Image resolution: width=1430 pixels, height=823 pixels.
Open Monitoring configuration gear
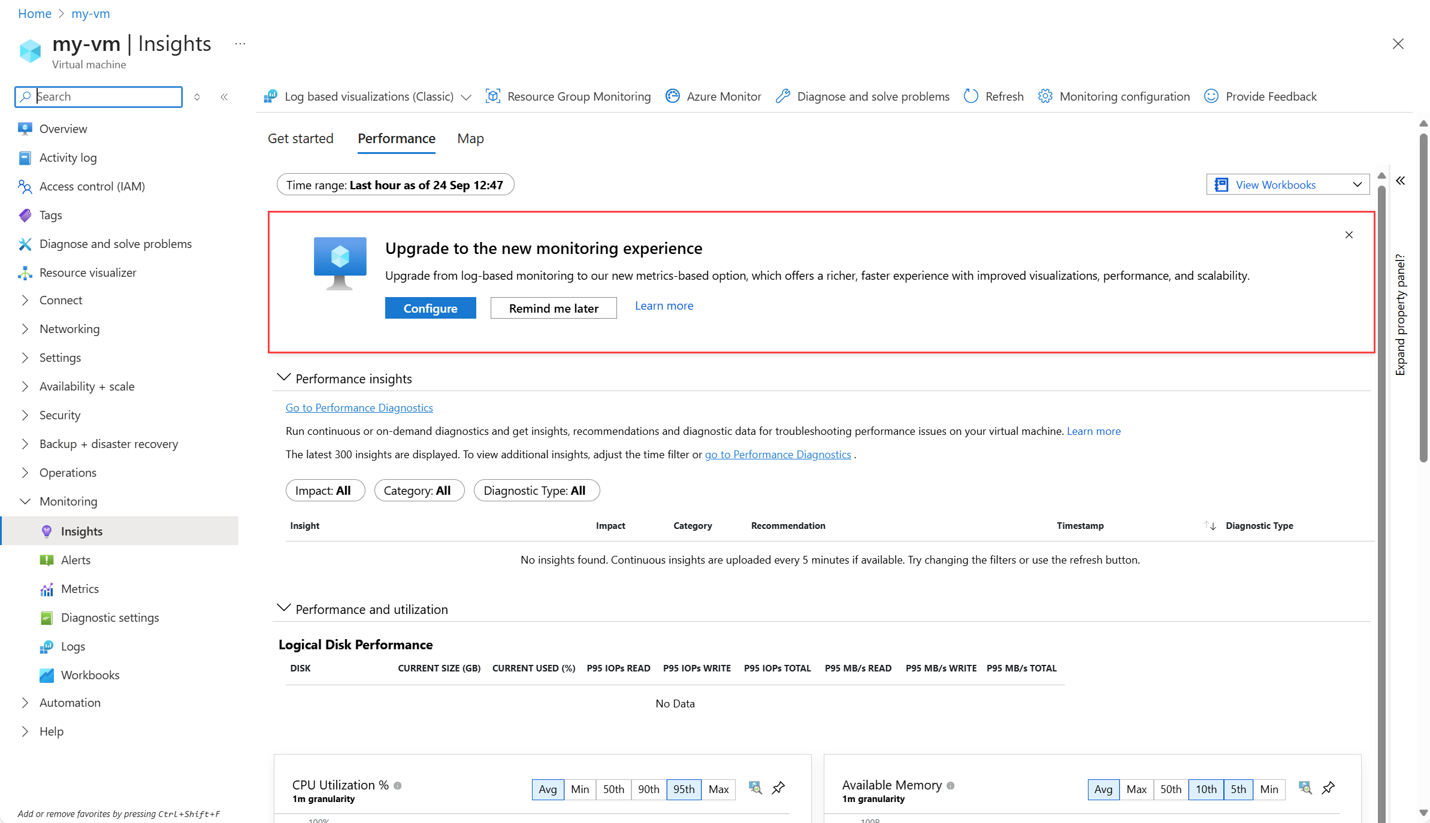pos(1045,96)
